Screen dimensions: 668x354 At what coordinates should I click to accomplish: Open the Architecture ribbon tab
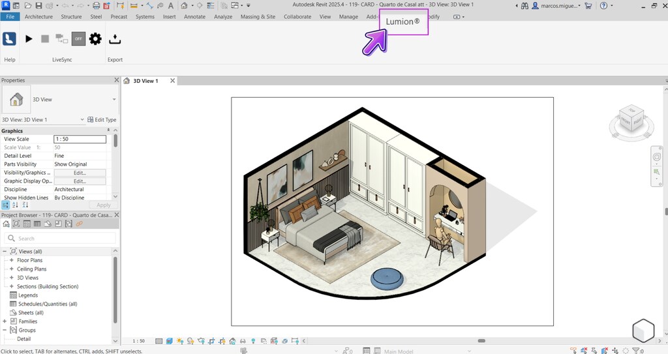[x=38, y=16]
